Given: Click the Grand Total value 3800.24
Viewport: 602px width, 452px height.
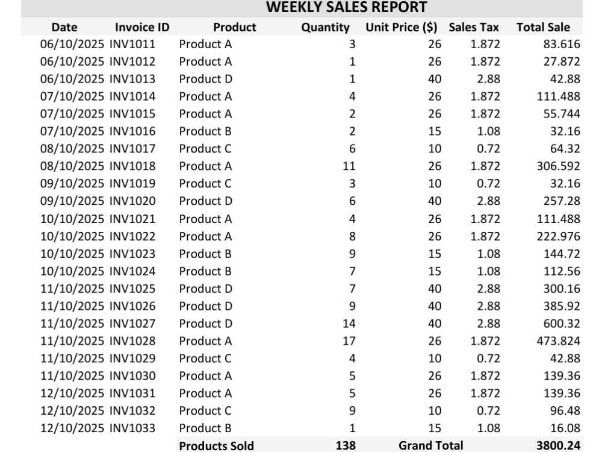Looking at the screenshot, I should point(558,445).
